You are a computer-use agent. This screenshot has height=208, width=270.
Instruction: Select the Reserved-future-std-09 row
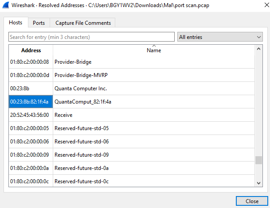[132, 155]
